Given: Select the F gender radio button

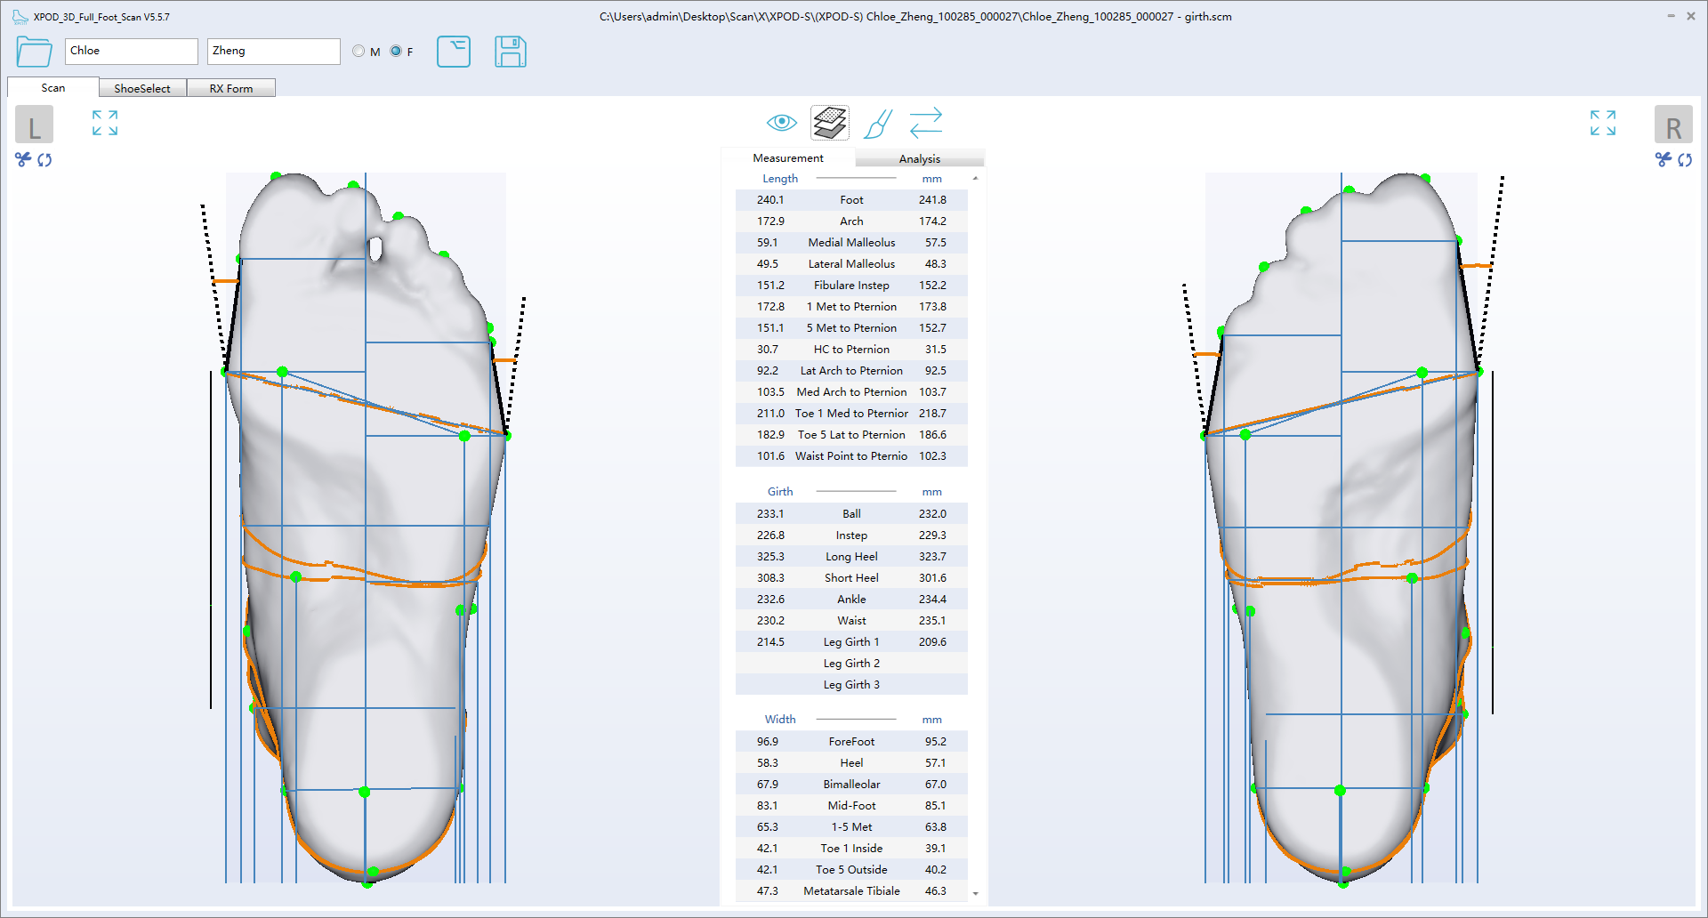Looking at the screenshot, I should [396, 52].
